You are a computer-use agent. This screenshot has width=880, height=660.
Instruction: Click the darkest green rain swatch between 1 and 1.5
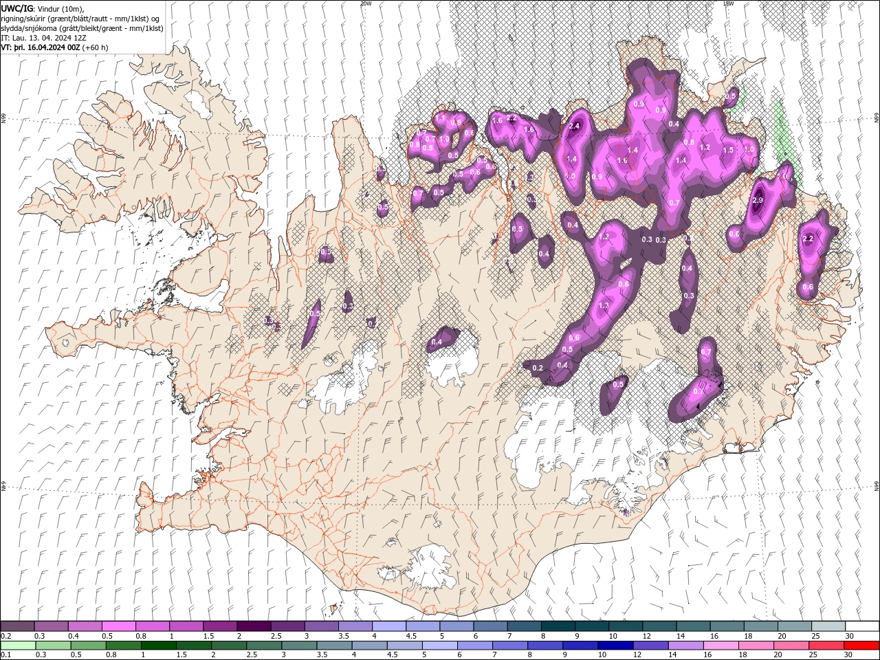pyautogui.click(x=159, y=646)
